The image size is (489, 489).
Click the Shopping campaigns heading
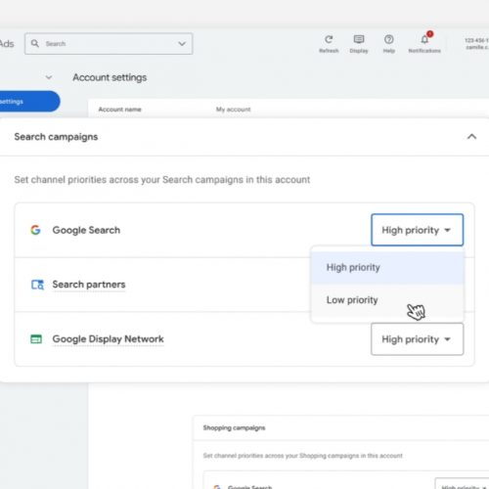234,427
